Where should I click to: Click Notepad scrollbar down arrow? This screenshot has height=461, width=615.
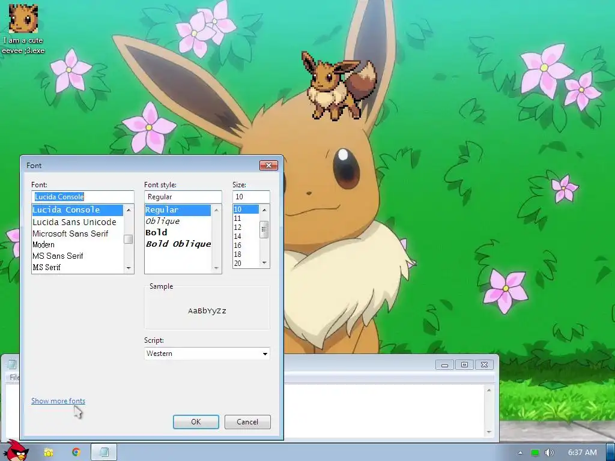[489, 432]
